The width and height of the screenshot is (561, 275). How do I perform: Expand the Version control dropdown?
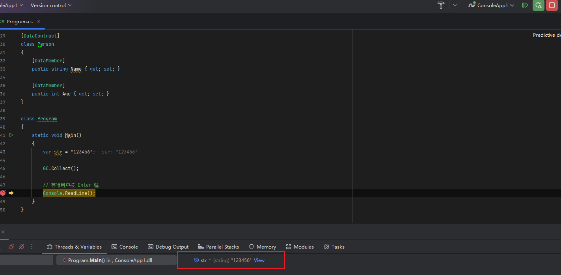click(x=51, y=5)
